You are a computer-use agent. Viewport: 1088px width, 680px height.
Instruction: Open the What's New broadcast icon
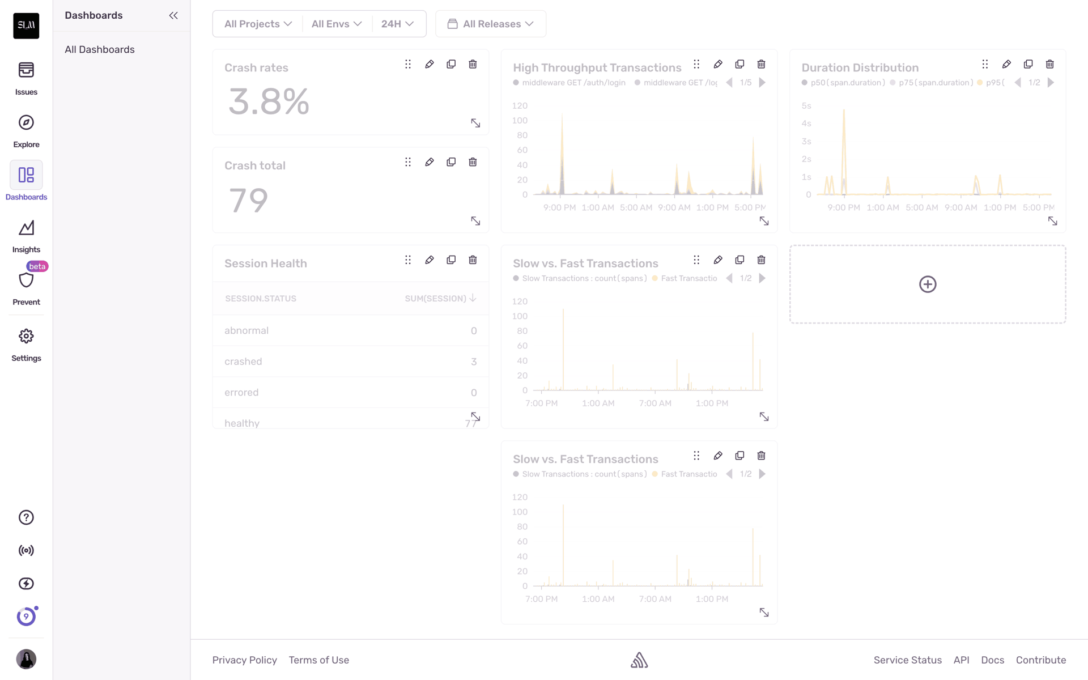[26, 550]
